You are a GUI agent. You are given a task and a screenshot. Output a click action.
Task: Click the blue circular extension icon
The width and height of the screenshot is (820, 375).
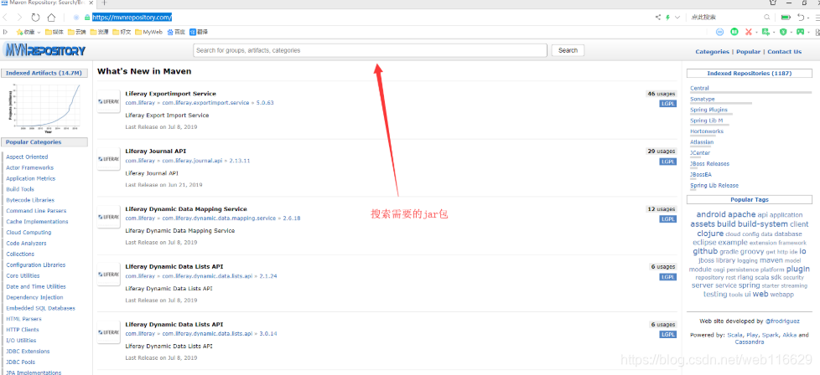click(719, 32)
